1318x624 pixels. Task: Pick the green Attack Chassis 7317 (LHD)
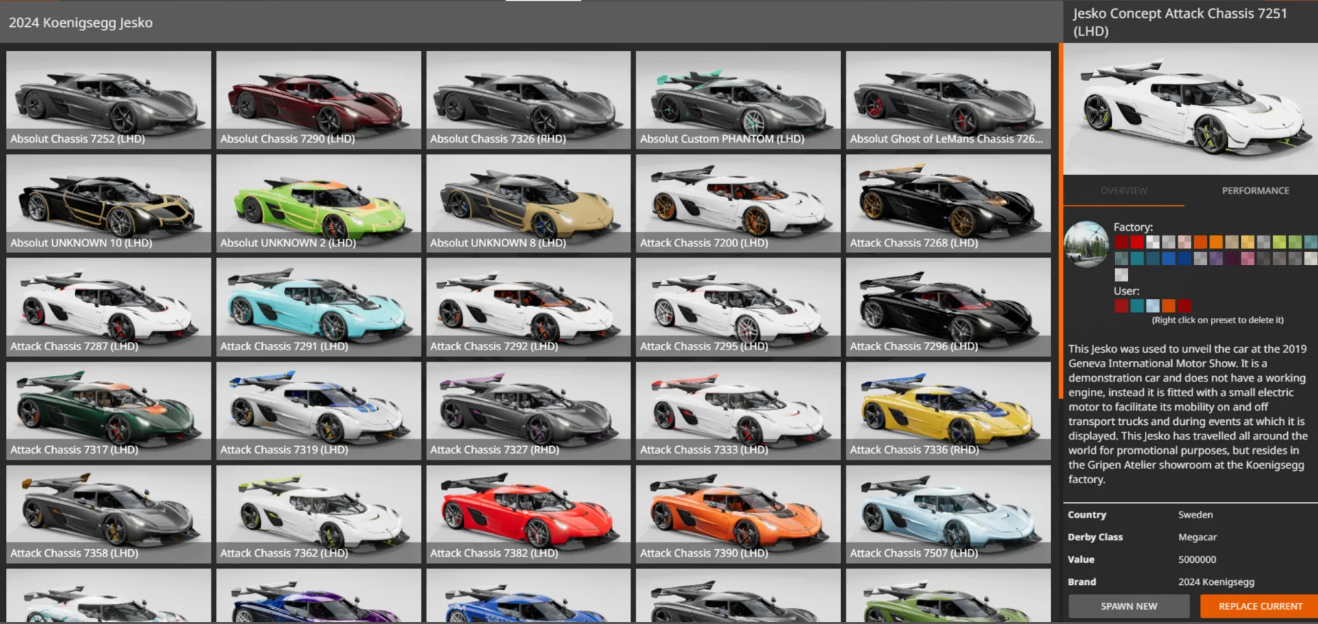108,411
